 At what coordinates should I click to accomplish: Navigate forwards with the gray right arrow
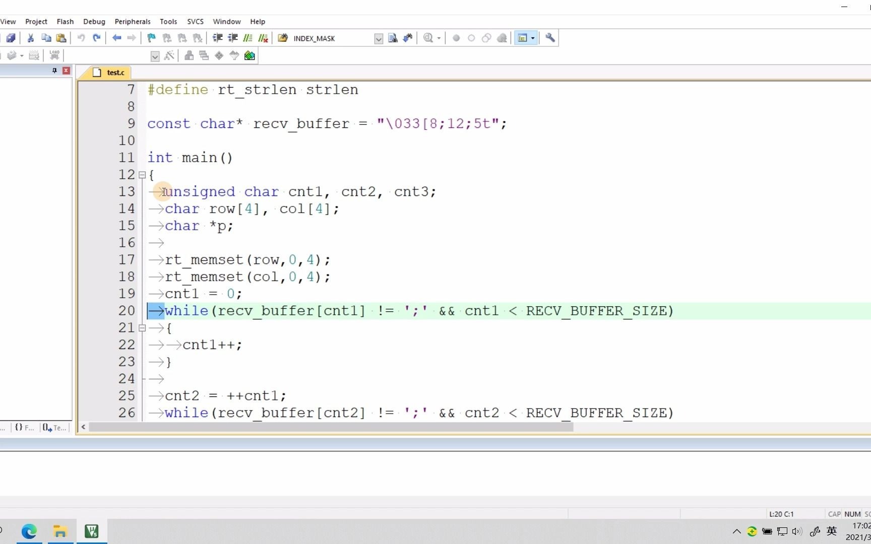(132, 38)
